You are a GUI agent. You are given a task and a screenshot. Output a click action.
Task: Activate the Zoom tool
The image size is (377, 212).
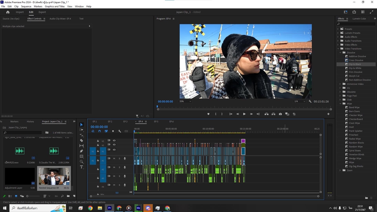(x=81, y=161)
